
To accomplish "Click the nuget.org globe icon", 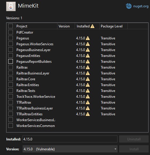I will pos(129,6).
